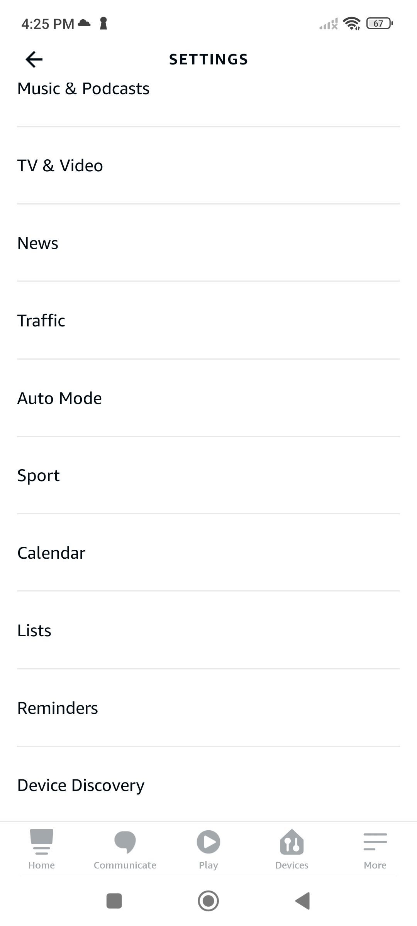Go to Traffic settings
Image resolution: width=417 pixels, height=926 pixels.
click(41, 321)
